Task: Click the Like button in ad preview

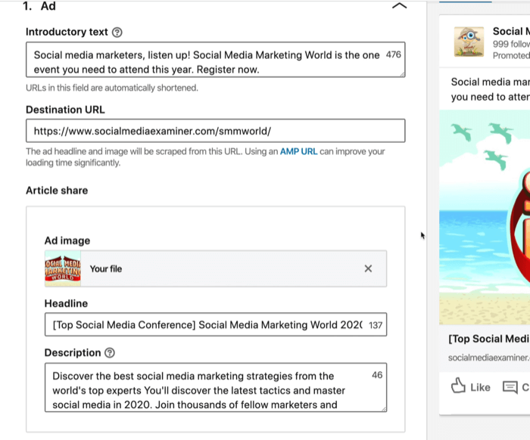Action: (470, 386)
